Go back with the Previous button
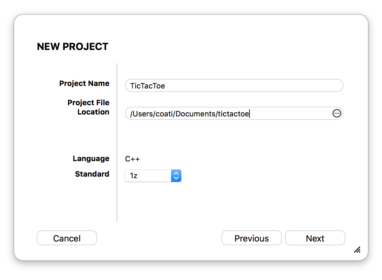This screenshot has width=382, height=280. point(252,238)
